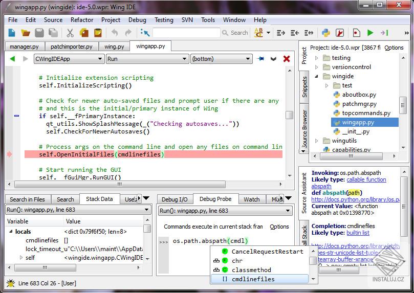Click Options in the Debug Probe panel
Image resolution: width=414 pixels, height=293 pixels.
coord(279,227)
